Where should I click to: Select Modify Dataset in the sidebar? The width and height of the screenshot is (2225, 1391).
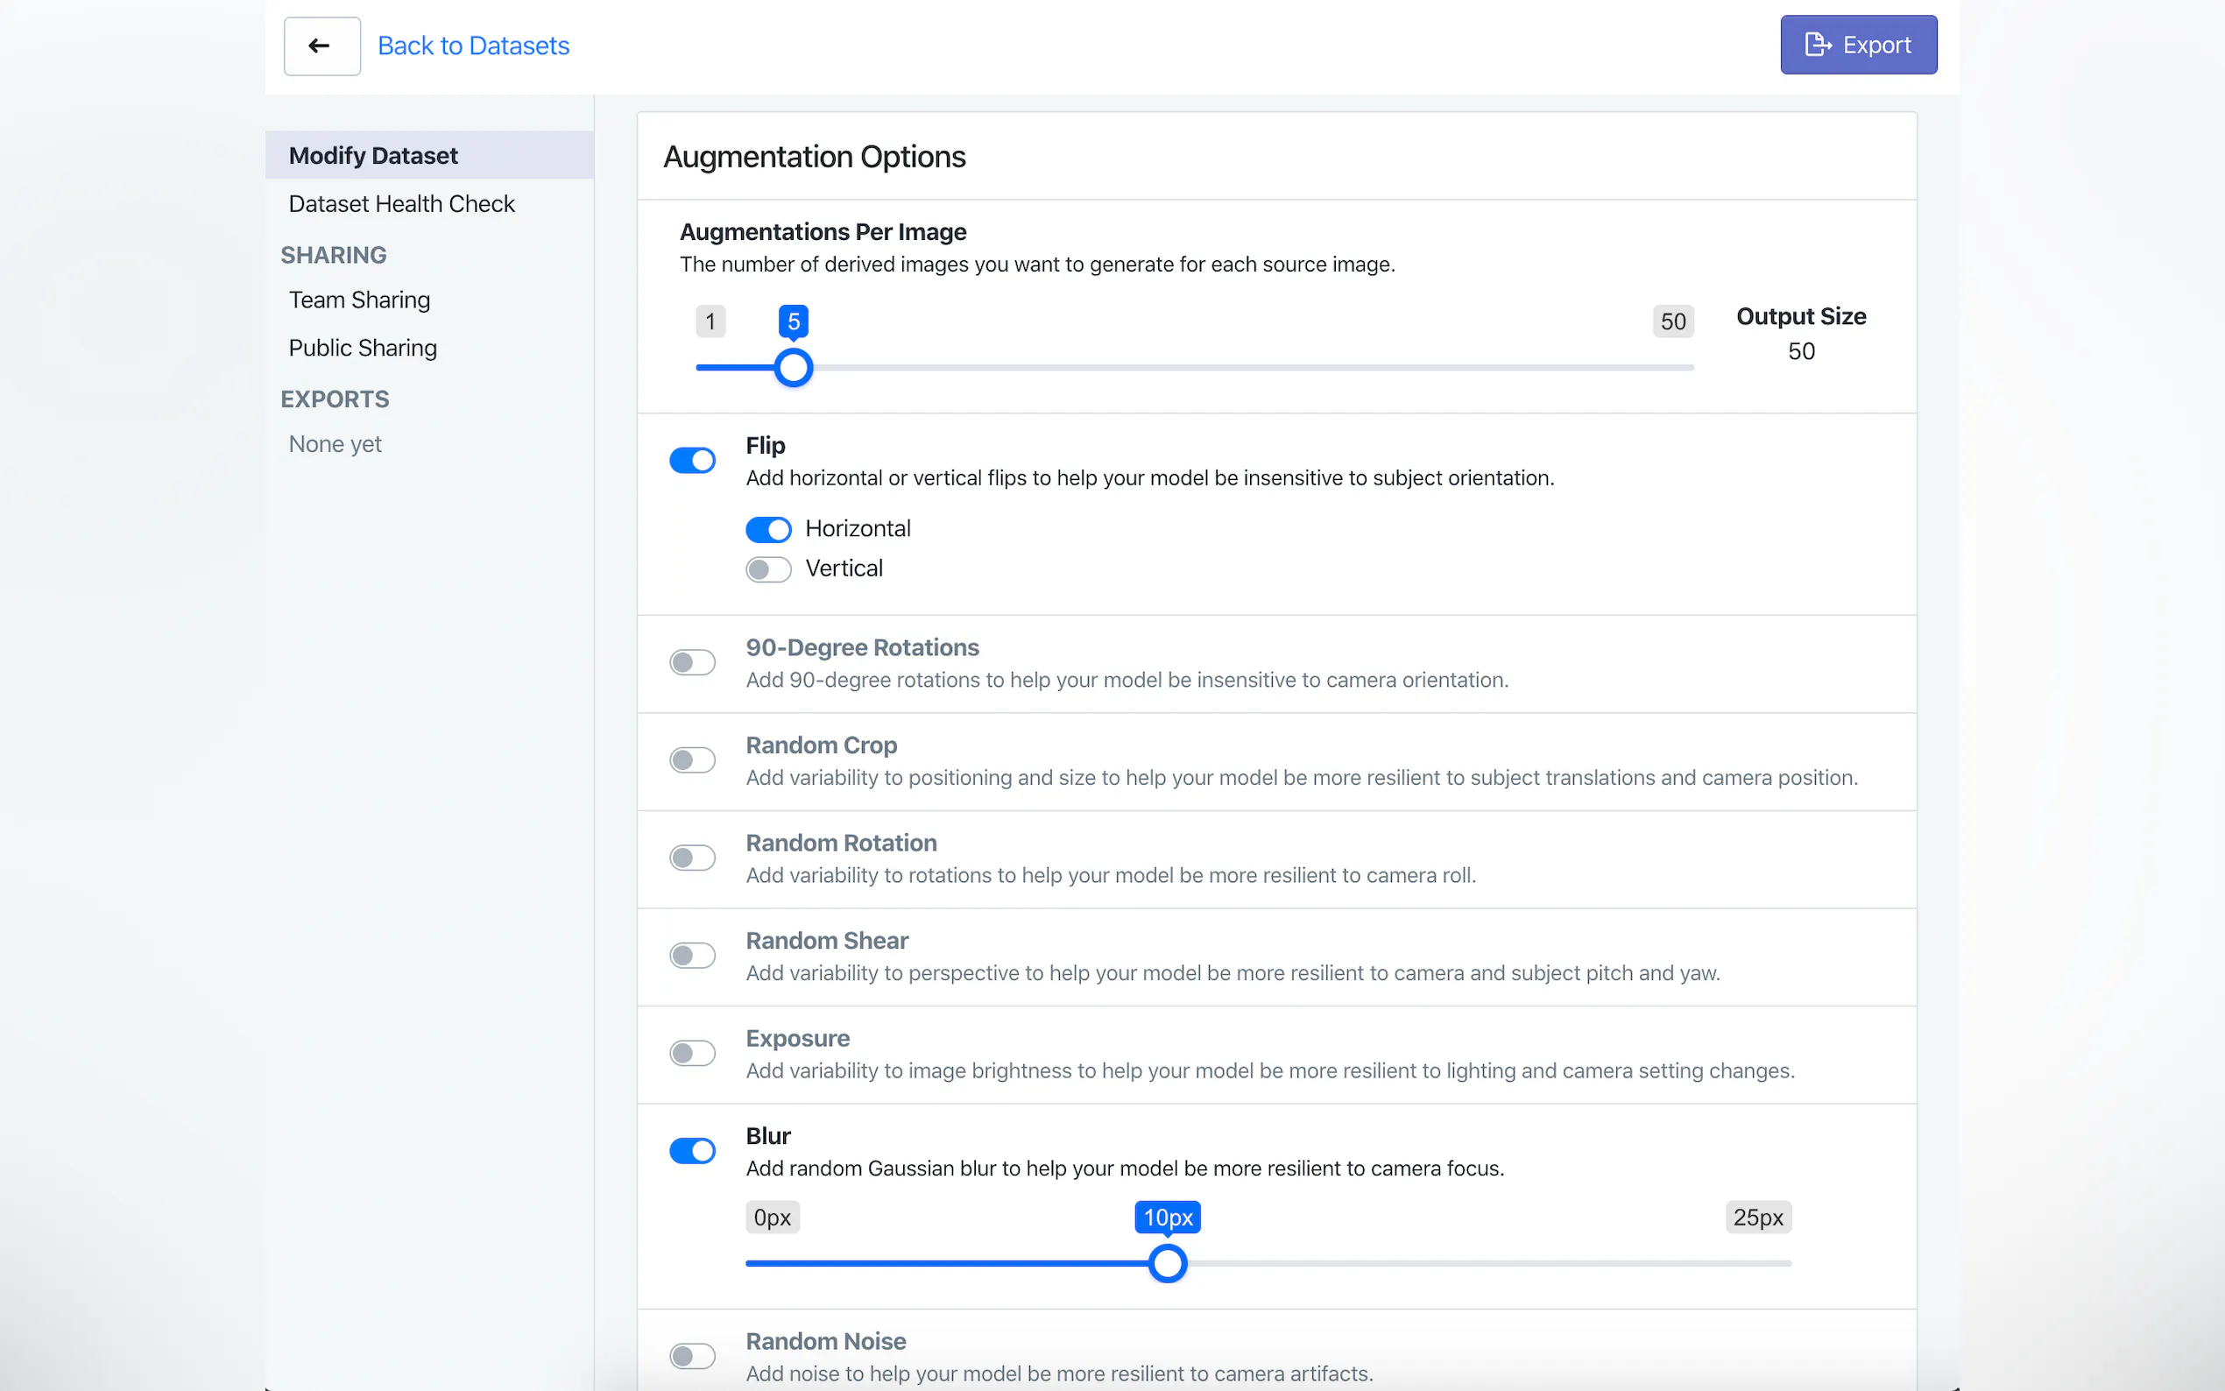click(x=372, y=155)
